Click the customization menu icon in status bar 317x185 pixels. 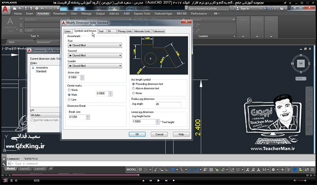[313, 170]
